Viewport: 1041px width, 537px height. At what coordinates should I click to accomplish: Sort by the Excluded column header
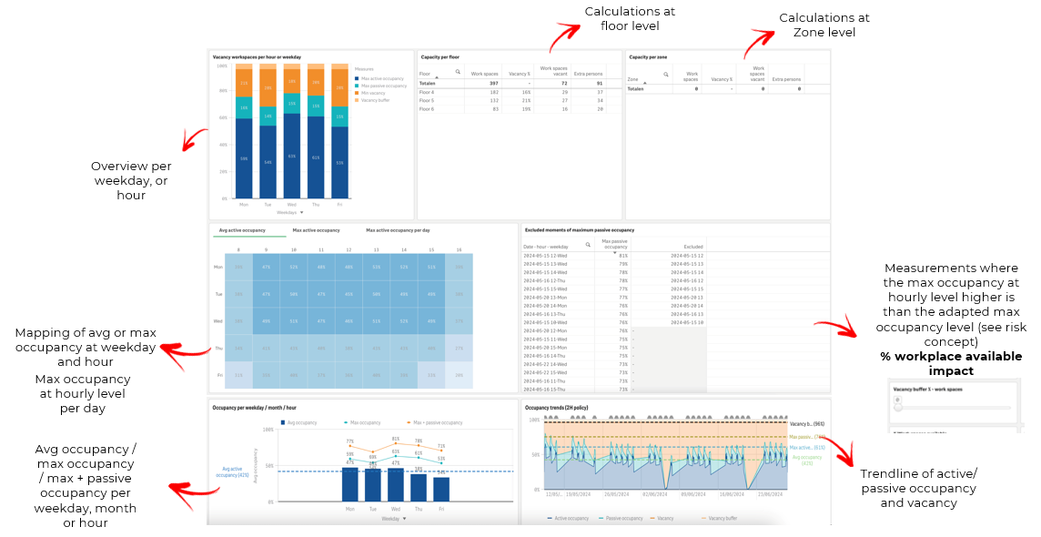pos(693,247)
